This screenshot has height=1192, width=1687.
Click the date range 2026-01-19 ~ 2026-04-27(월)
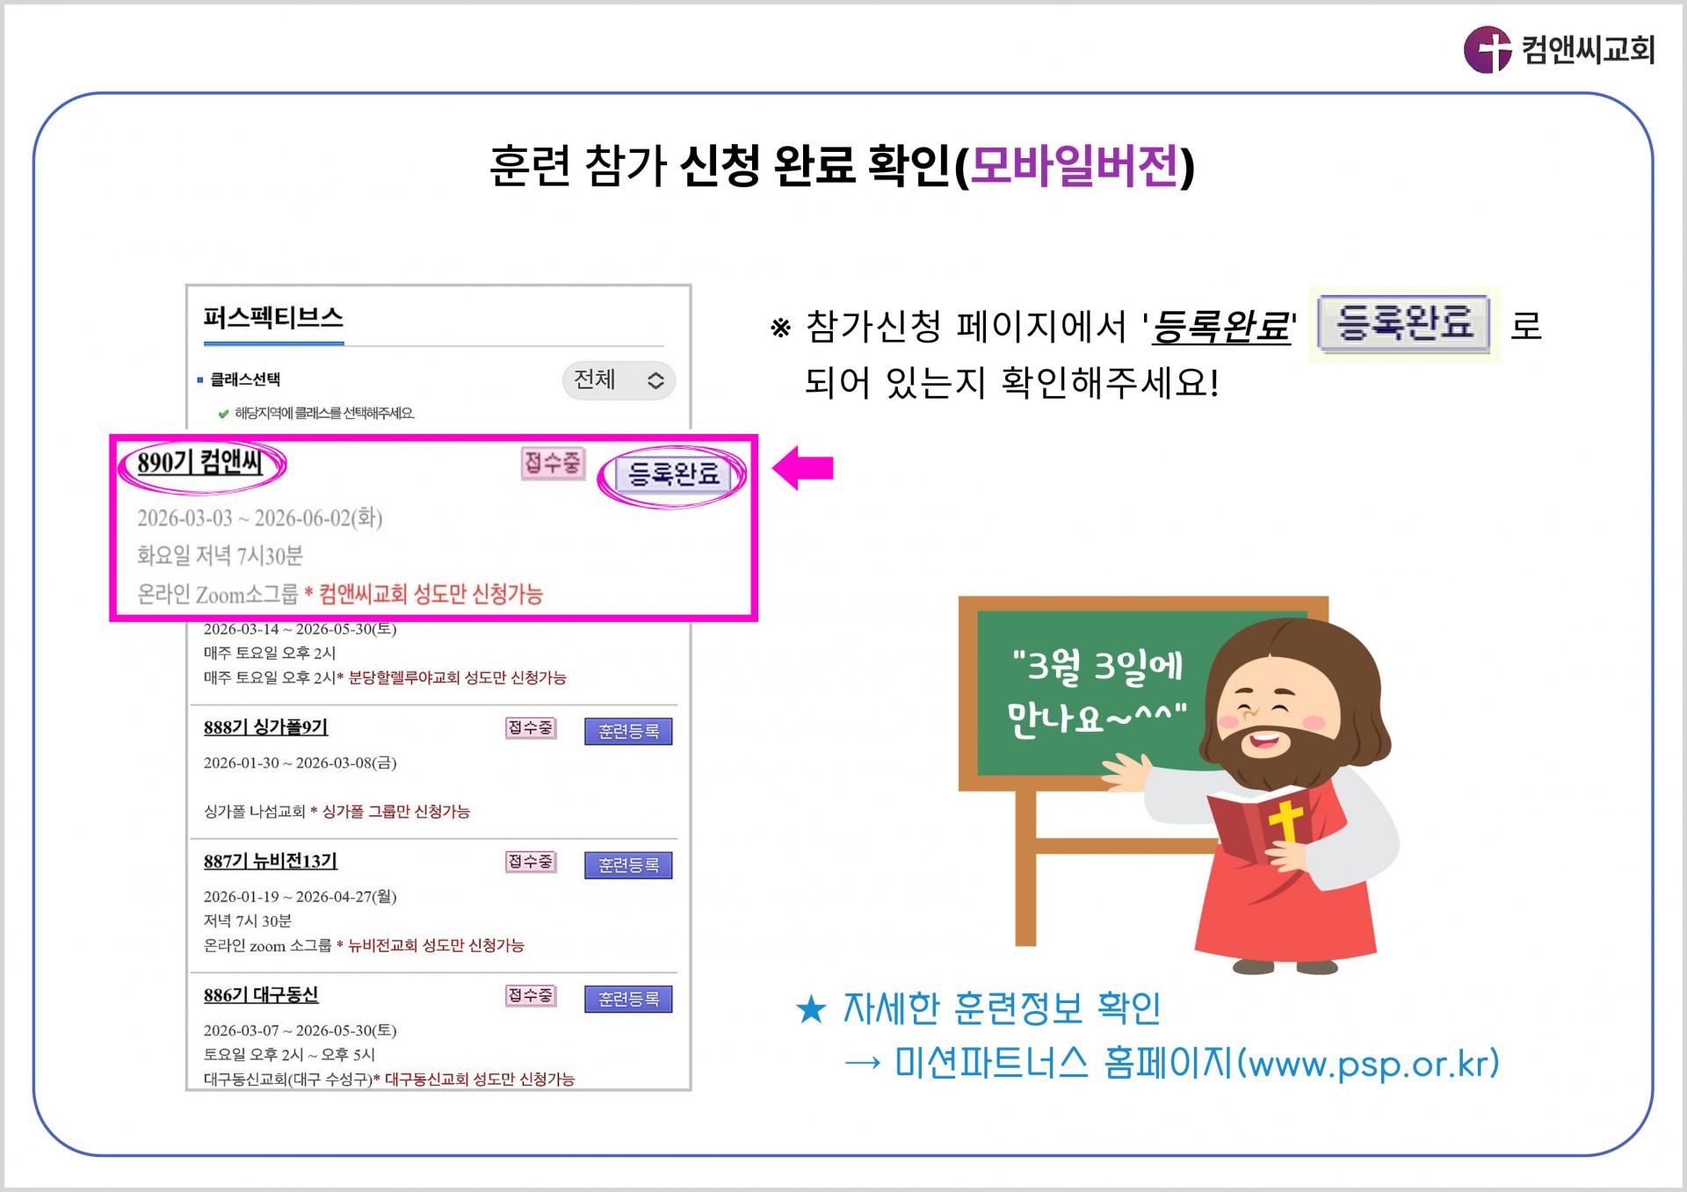[x=300, y=897]
